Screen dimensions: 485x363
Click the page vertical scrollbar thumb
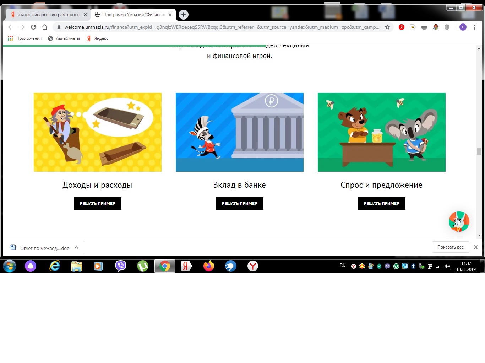click(479, 151)
